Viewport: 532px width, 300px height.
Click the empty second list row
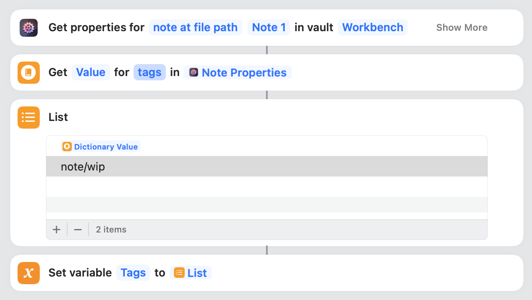coord(266,187)
